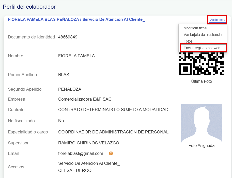Screen dimensions: 232x178
Task: Click the orange help icon beside email
Action: pos(111,153)
